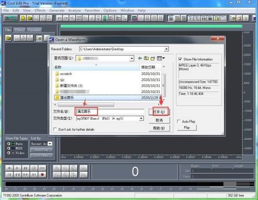Open the Edit menu
Viewport: 258px width, 200px height.
[x=16, y=10]
